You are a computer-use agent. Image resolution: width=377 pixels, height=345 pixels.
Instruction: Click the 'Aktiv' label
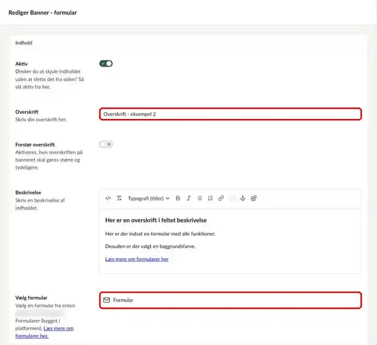pos(21,64)
